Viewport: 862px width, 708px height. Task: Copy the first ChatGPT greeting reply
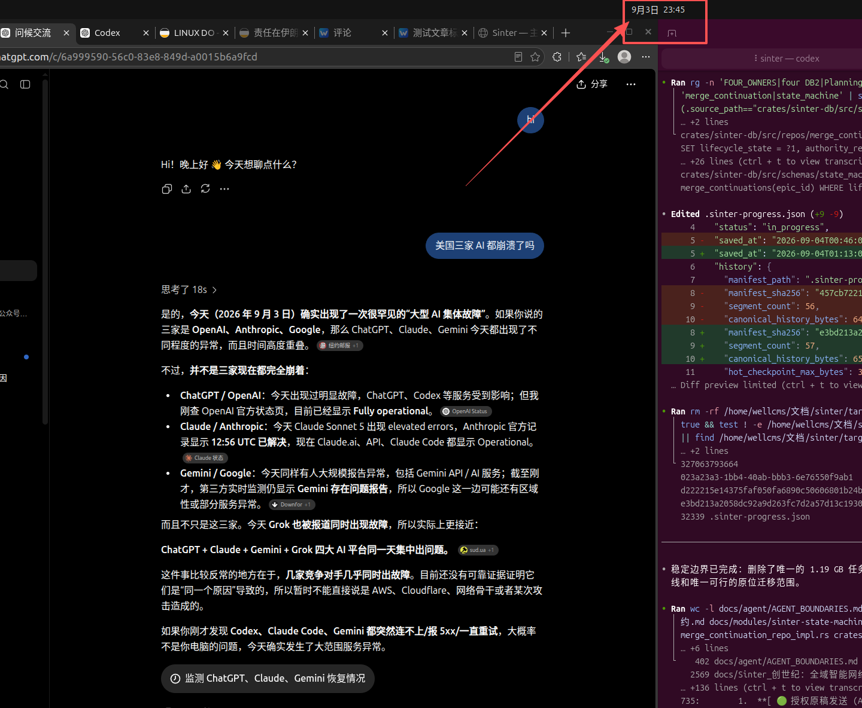[x=167, y=189]
